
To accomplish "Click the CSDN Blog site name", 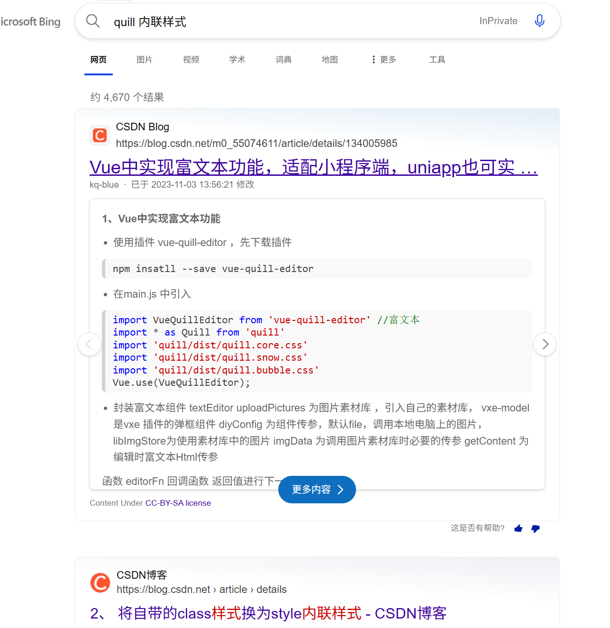I will click(143, 127).
